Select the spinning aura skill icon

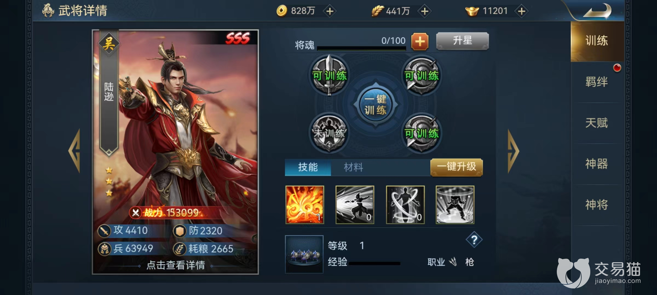pos(405,205)
